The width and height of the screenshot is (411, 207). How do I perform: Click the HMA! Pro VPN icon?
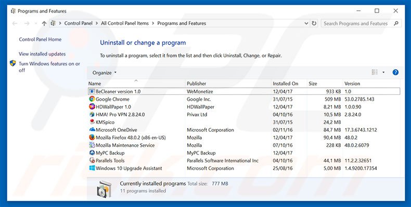point(92,115)
